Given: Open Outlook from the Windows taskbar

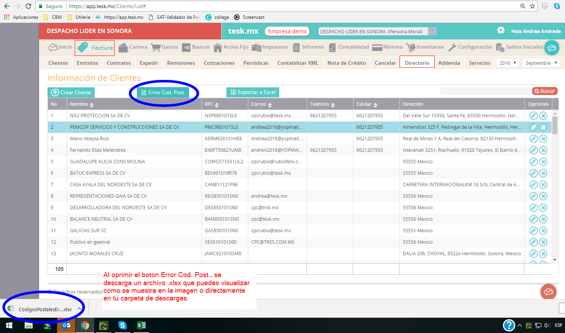Looking at the screenshot, I should (66, 325).
